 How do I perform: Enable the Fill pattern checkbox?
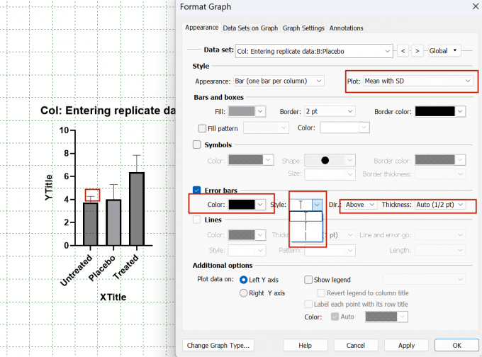pos(202,128)
